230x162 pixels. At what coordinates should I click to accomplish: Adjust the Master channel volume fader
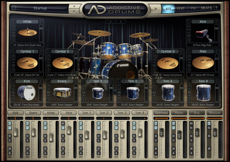click(x=215, y=132)
